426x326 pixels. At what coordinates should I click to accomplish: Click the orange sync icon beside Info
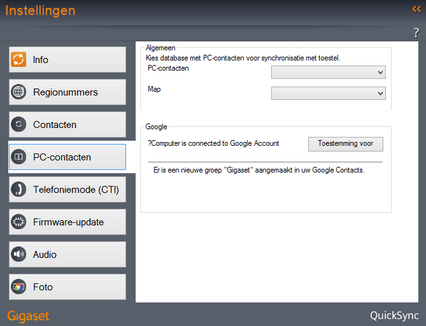click(x=18, y=59)
